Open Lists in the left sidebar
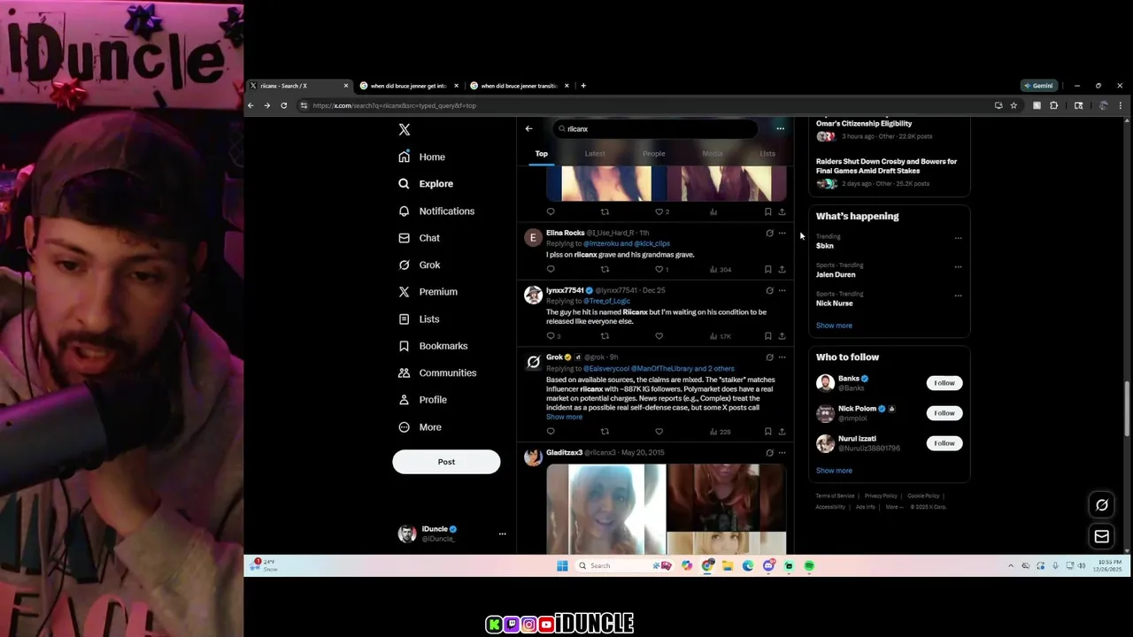The height and width of the screenshot is (637, 1133). 419,318
